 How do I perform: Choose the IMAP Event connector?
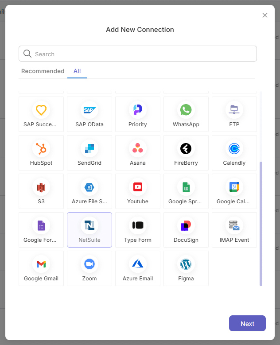tap(234, 230)
